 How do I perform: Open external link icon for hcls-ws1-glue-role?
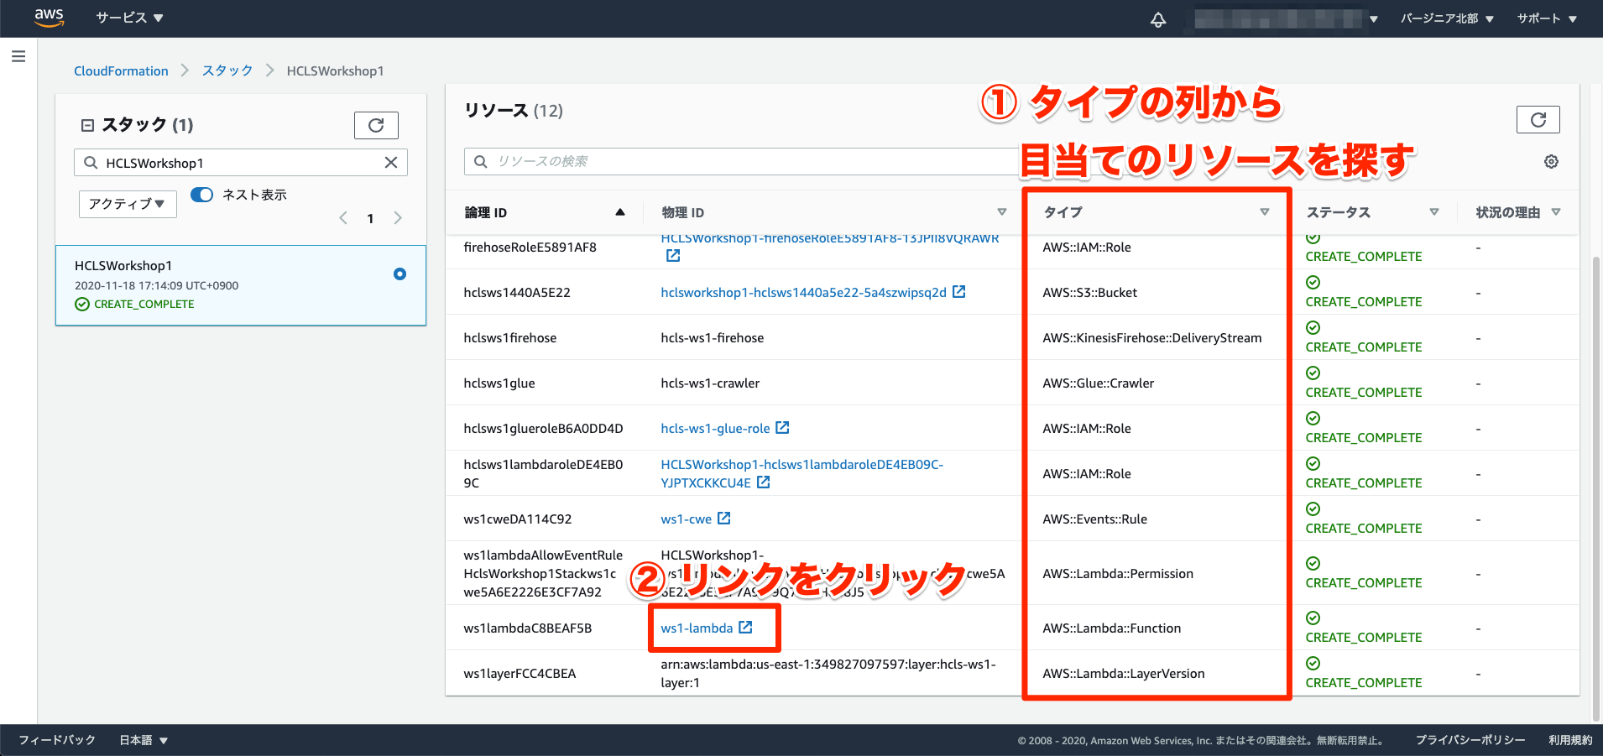(x=782, y=428)
